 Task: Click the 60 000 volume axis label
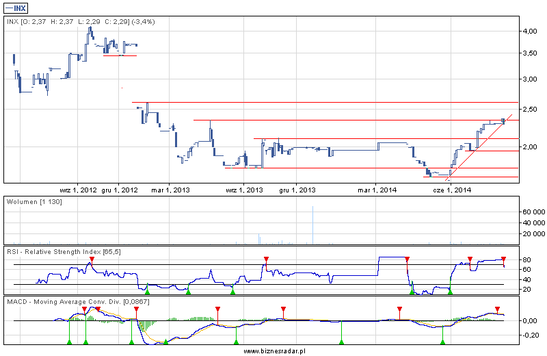pos(532,212)
